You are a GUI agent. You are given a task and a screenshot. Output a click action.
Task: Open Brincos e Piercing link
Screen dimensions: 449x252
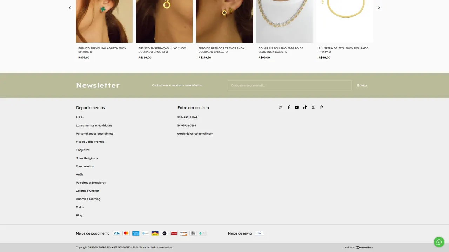tap(88, 199)
